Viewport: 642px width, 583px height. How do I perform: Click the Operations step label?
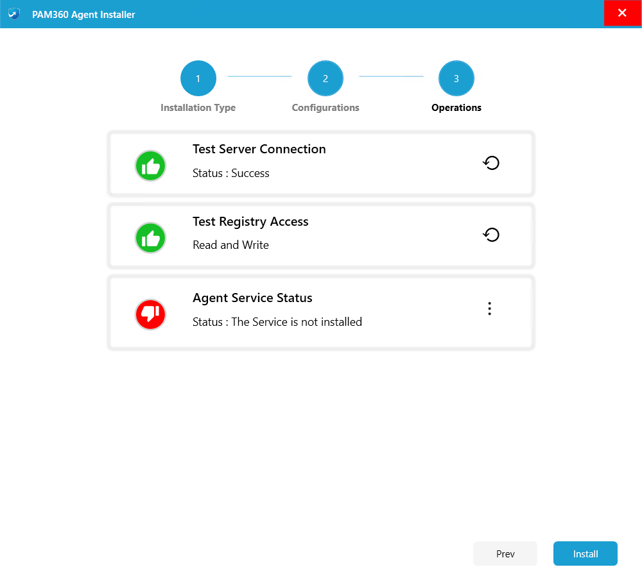456,108
